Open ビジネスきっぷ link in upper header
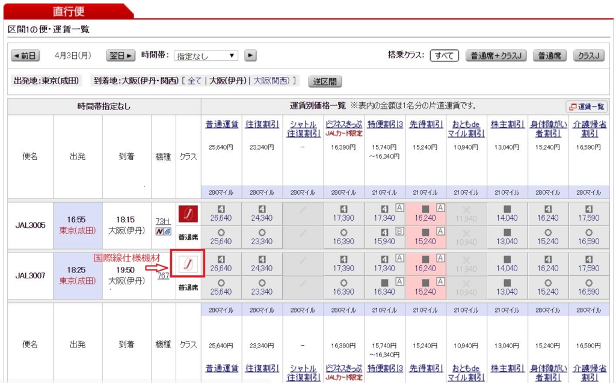The image size is (616, 383). click(343, 124)
